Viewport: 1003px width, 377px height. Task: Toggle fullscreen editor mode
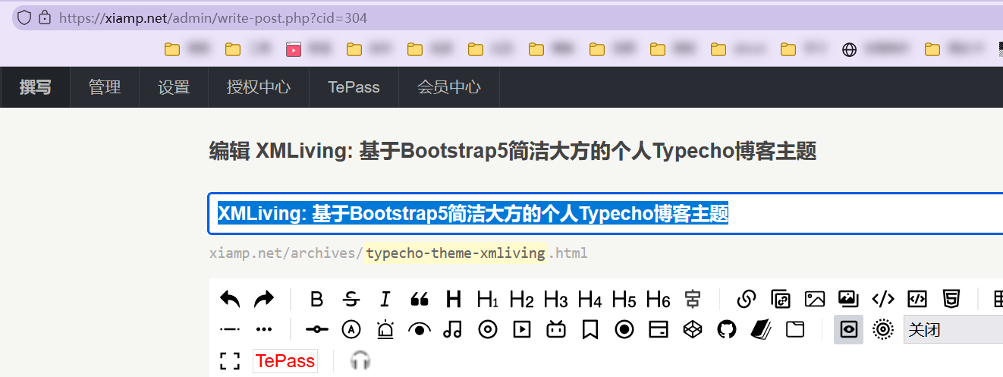click(x=229, y=361)
